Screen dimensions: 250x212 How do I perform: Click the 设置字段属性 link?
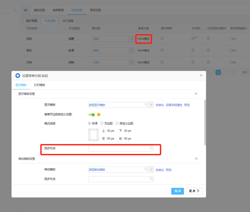[174, 105]
